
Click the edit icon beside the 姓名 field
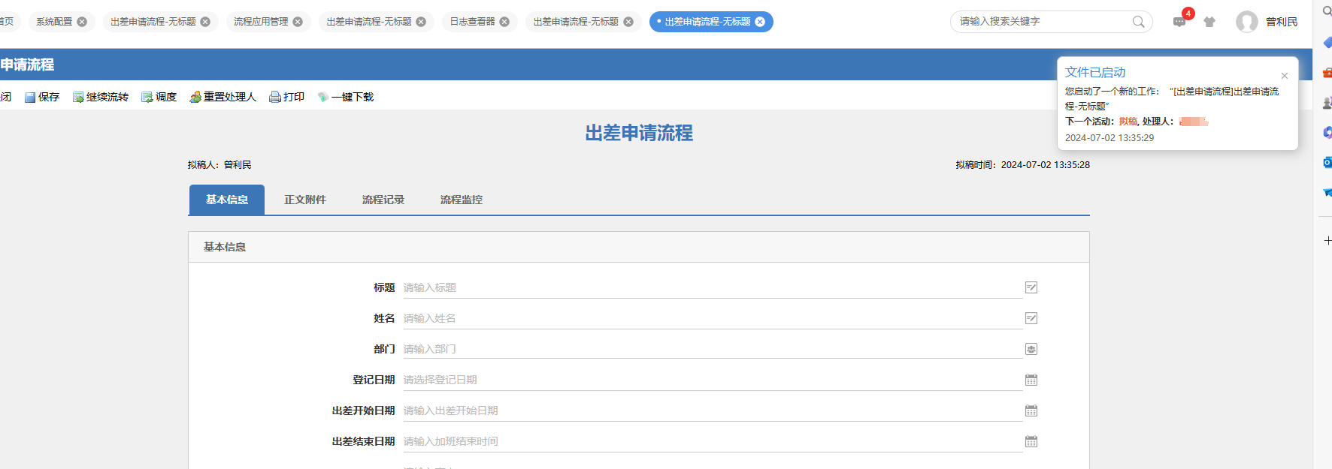1031,318
